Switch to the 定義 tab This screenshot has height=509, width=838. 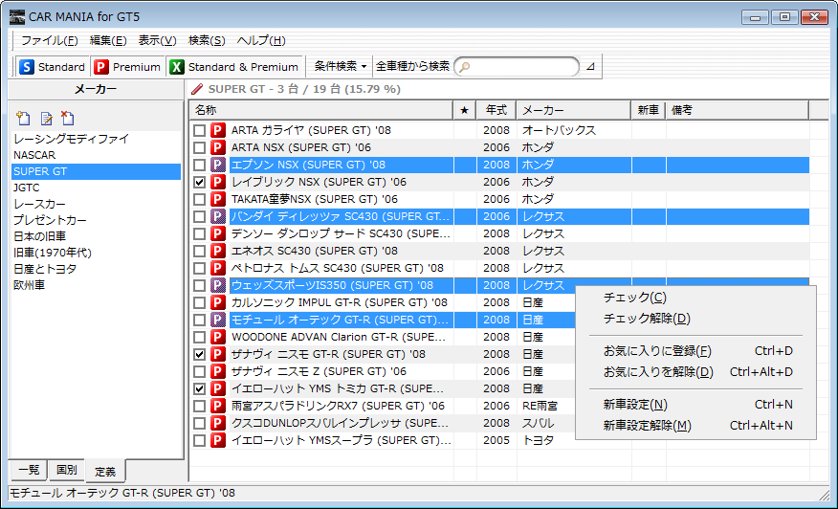click(105, 471)
